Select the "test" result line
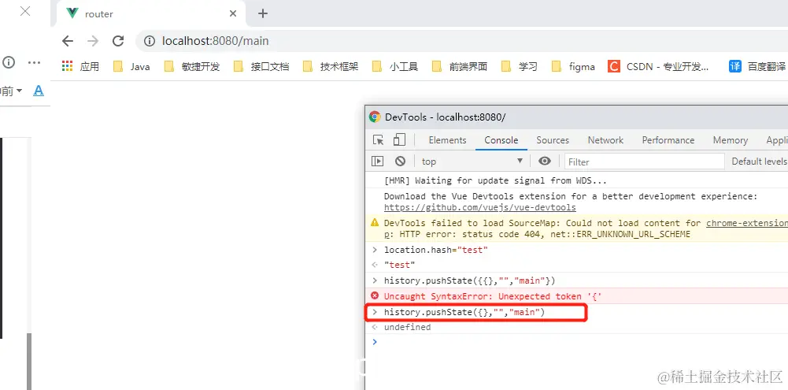This screenshot has width=788, height=390. click(x=576, y=265)
